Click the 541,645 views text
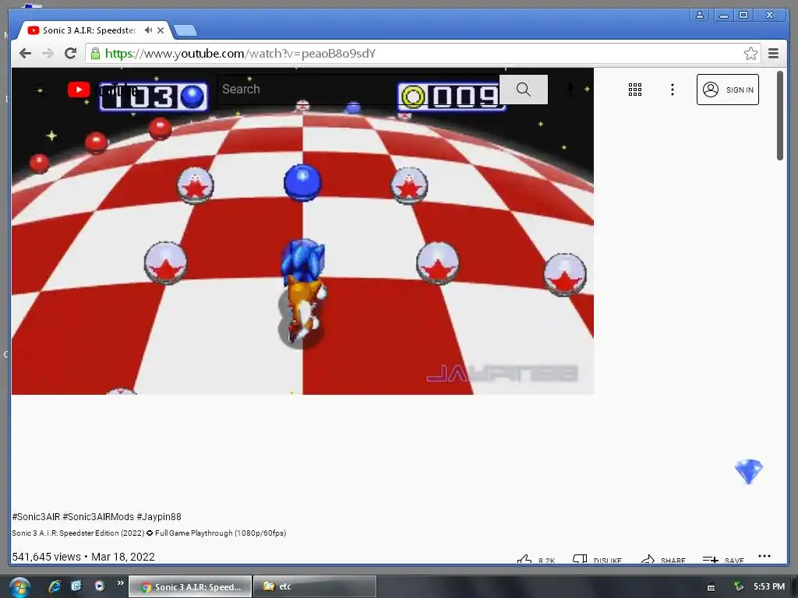The image size is (798, 598). pyautogui.click(x=46, y=557)
